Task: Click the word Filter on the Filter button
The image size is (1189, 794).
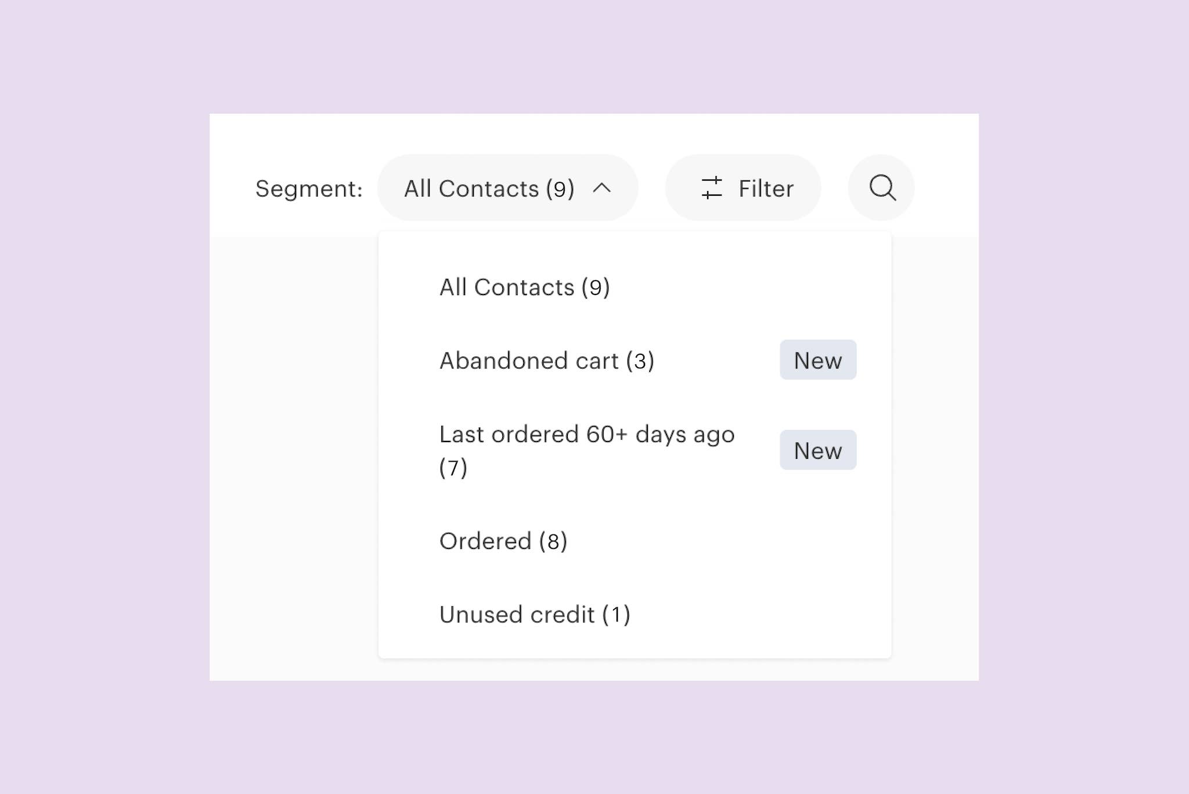Action: (x=766, y=189)
